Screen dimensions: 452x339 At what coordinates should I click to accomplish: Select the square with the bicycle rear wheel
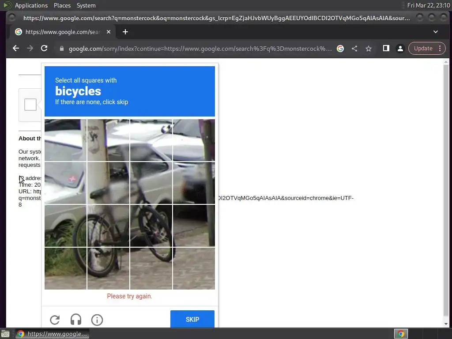point(108,226)
